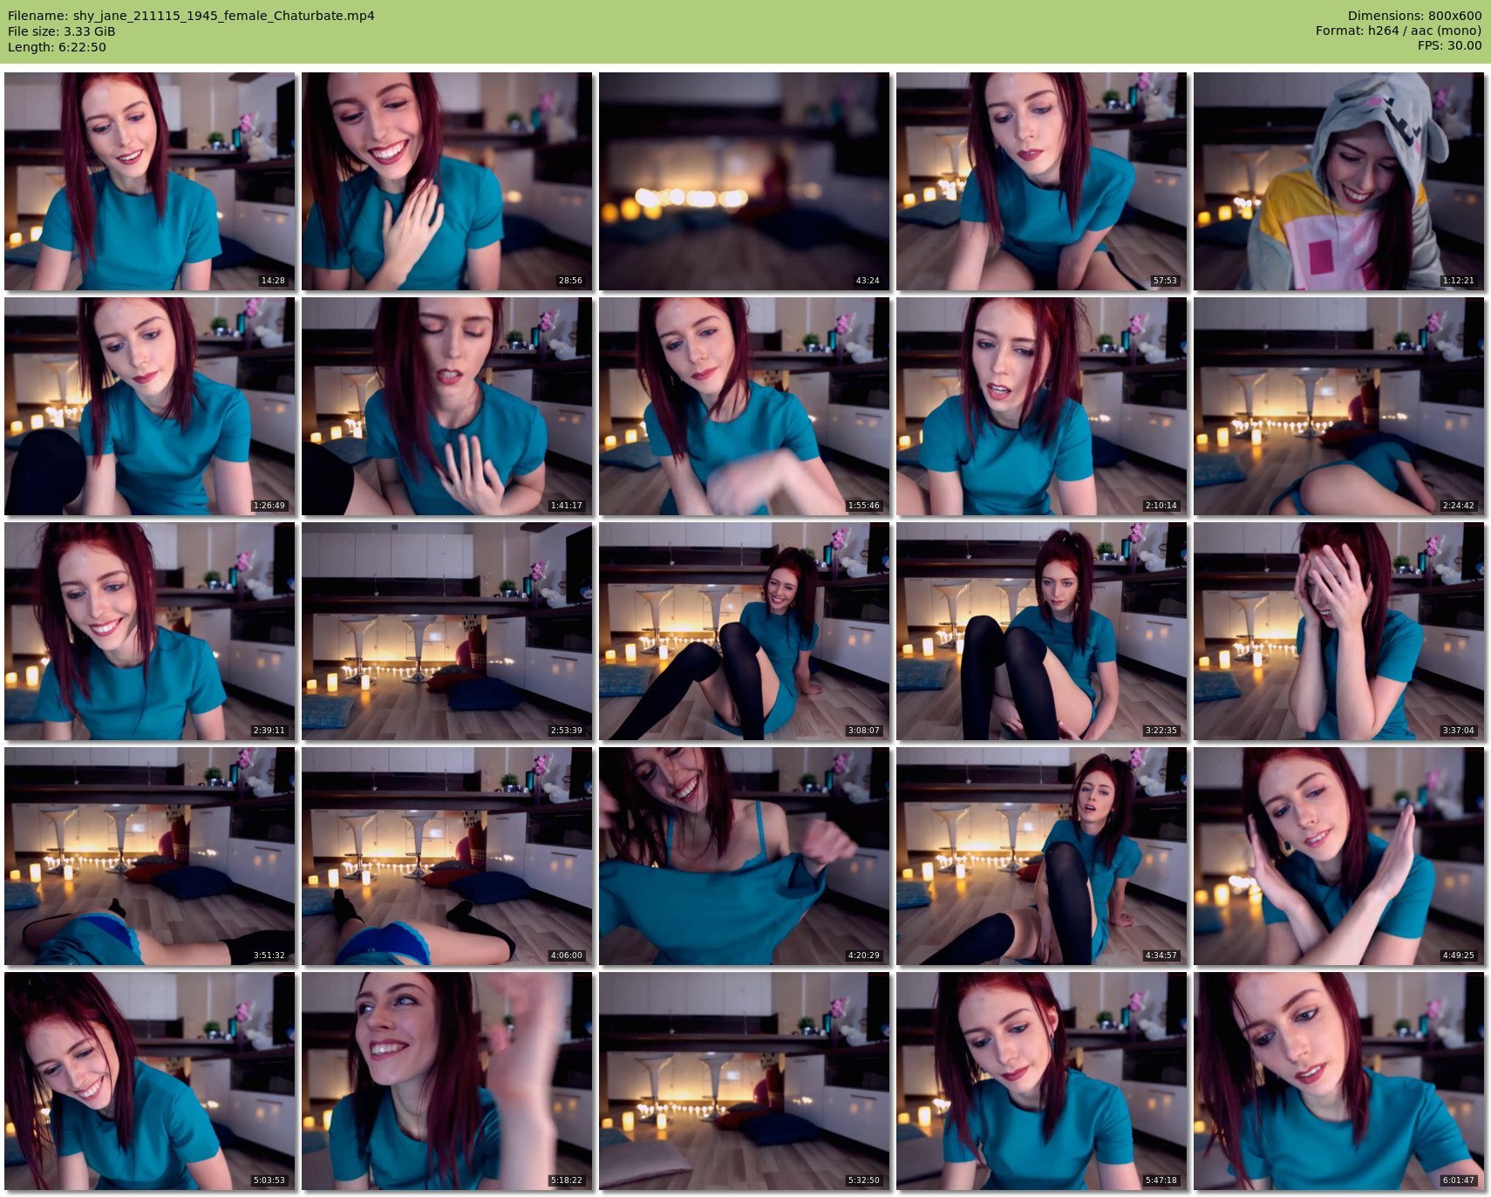Select the thumbnail timestamped 2:39:11
1491x1197 pixels.
click(x=149, y=631)
